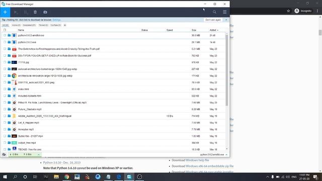This screenshot has width=322, height=181.
Task: Show hidden system tray icons
Action: click(267, 176)
